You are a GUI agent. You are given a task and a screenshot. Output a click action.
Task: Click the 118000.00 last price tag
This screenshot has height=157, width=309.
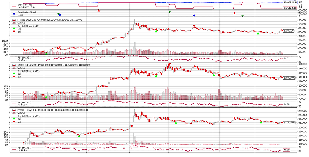pyautogui.click(x=289, y=78)
